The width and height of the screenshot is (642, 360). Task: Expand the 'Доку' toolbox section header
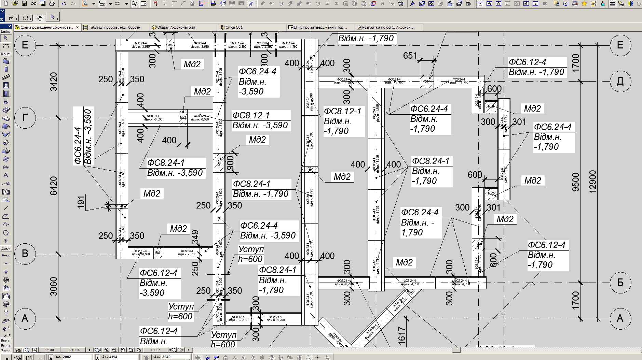point(5,248)
